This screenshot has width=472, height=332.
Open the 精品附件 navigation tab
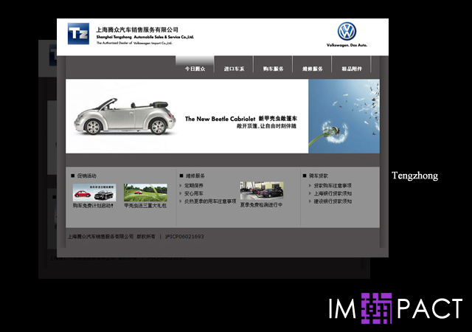[x=351, y=69]
